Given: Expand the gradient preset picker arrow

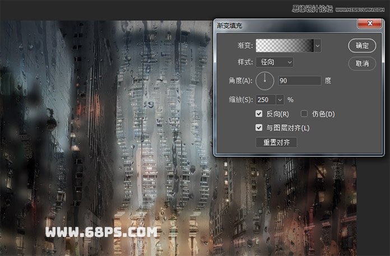Looking at the screenshot, I should click(318, 46).
